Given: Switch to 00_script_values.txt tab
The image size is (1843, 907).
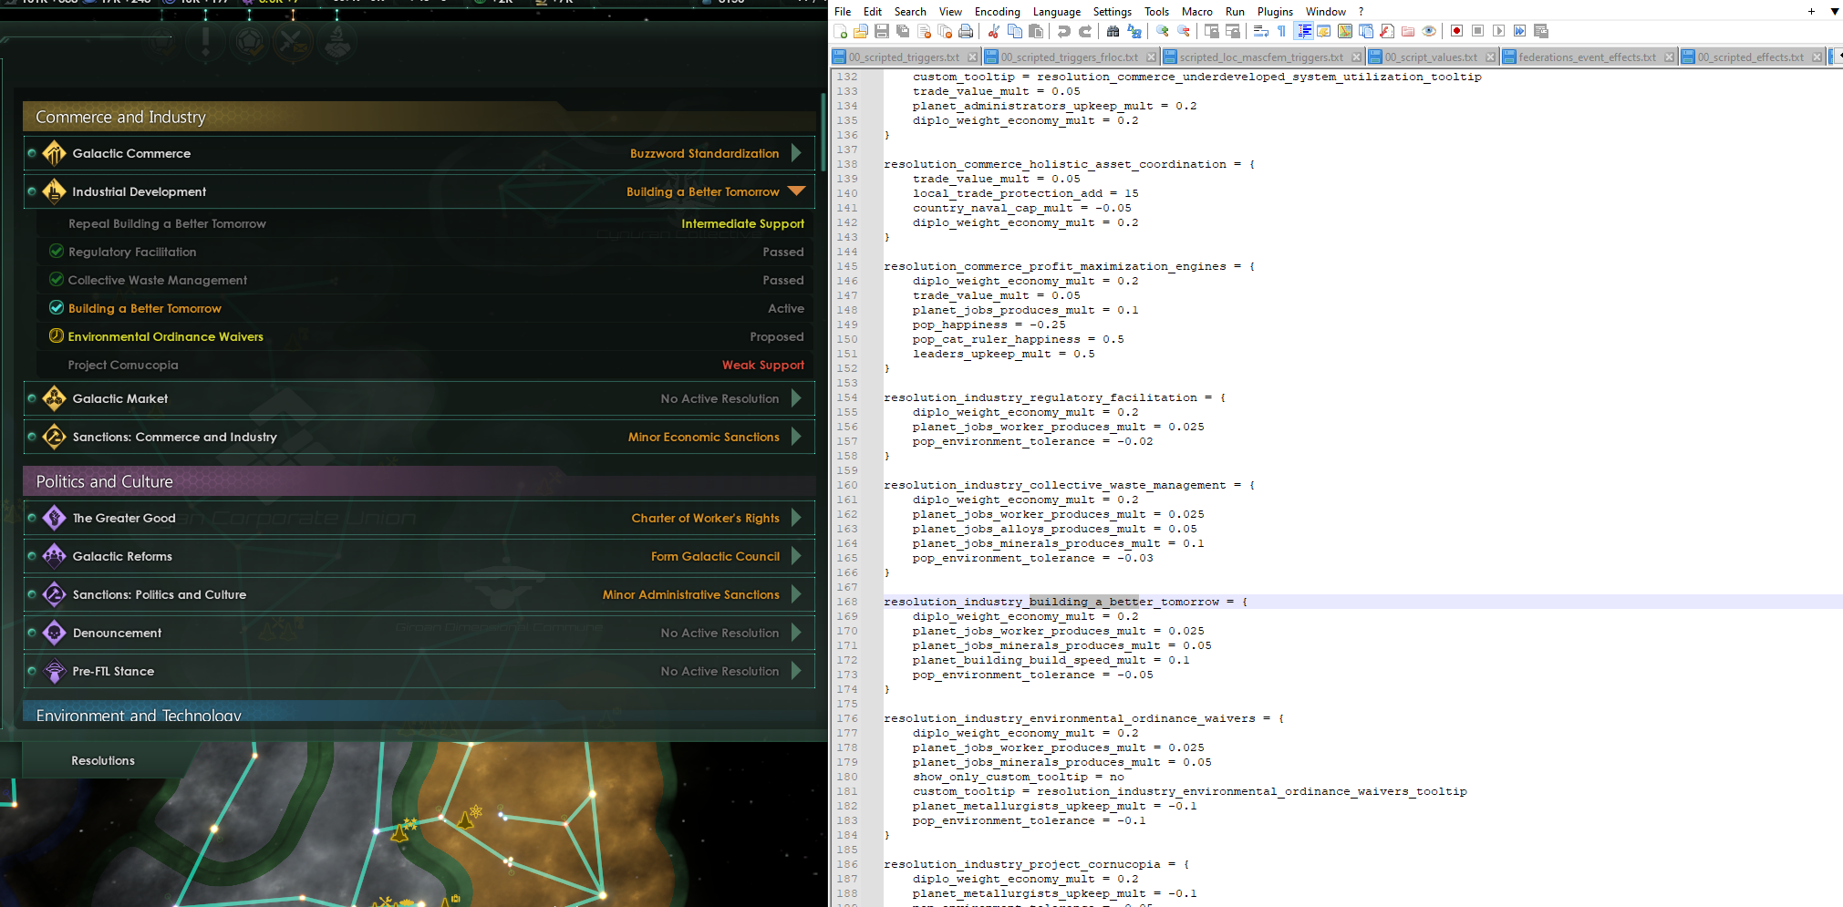Looking at the screenshot, I should [x=1431, y=57].
